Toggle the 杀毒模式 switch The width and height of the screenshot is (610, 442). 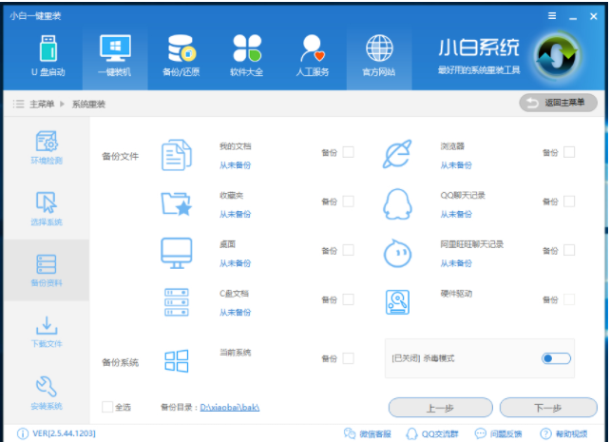click(x=556, y=358)
